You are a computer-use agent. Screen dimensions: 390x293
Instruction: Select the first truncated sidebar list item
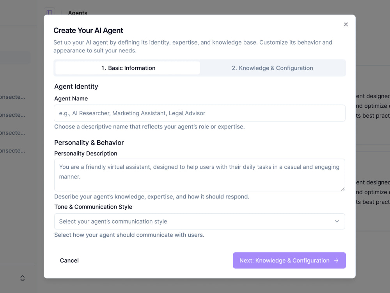tap(12, 97)
